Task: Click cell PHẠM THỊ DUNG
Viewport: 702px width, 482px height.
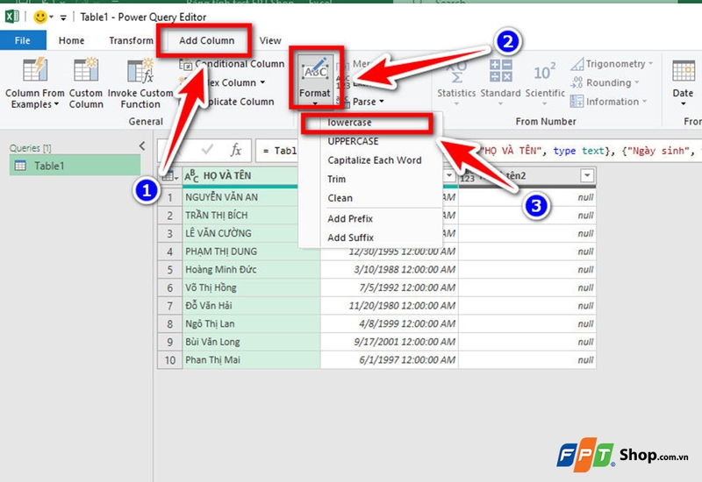Action: (251, 252)
